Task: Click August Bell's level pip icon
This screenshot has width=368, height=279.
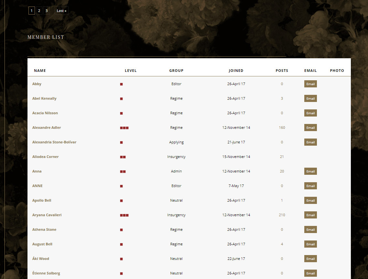Action: click(x=121, y=244)
